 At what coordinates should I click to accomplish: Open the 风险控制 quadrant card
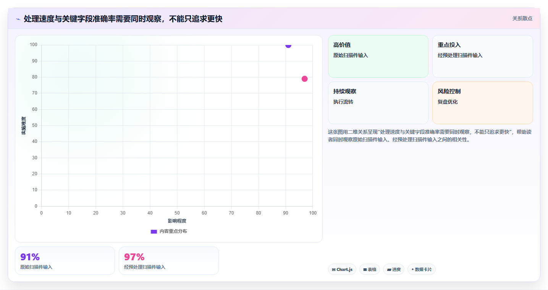[x=483, y=103]
